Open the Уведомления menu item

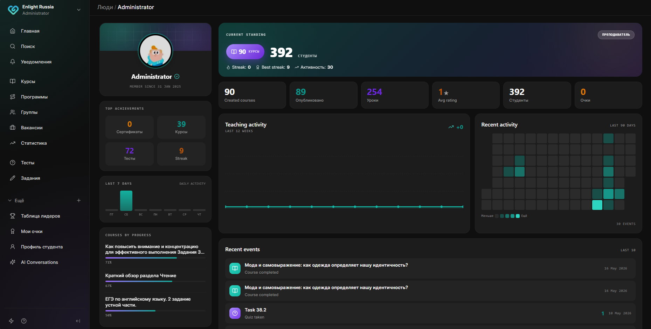45,62
